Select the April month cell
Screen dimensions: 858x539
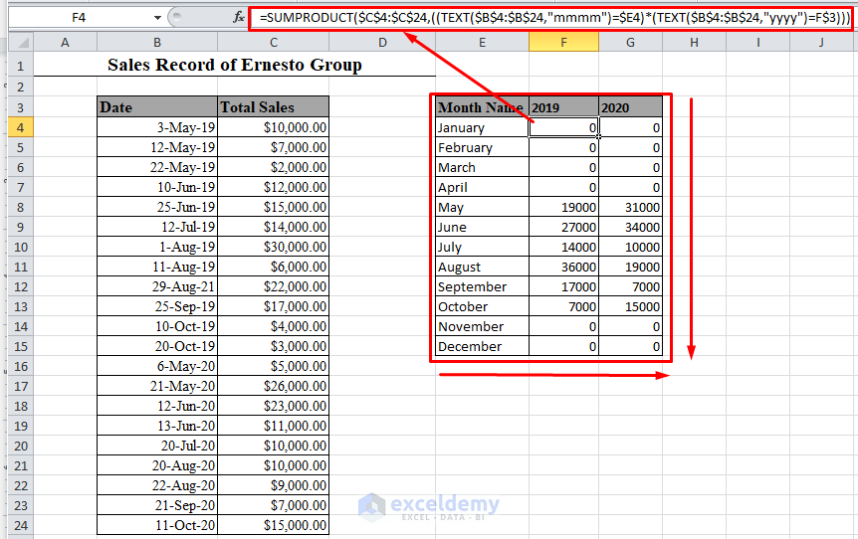482,188
